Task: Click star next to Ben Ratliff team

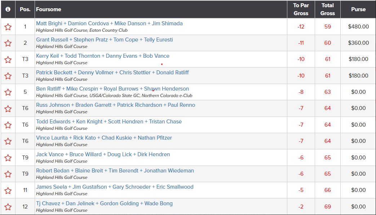Action: 8,92
